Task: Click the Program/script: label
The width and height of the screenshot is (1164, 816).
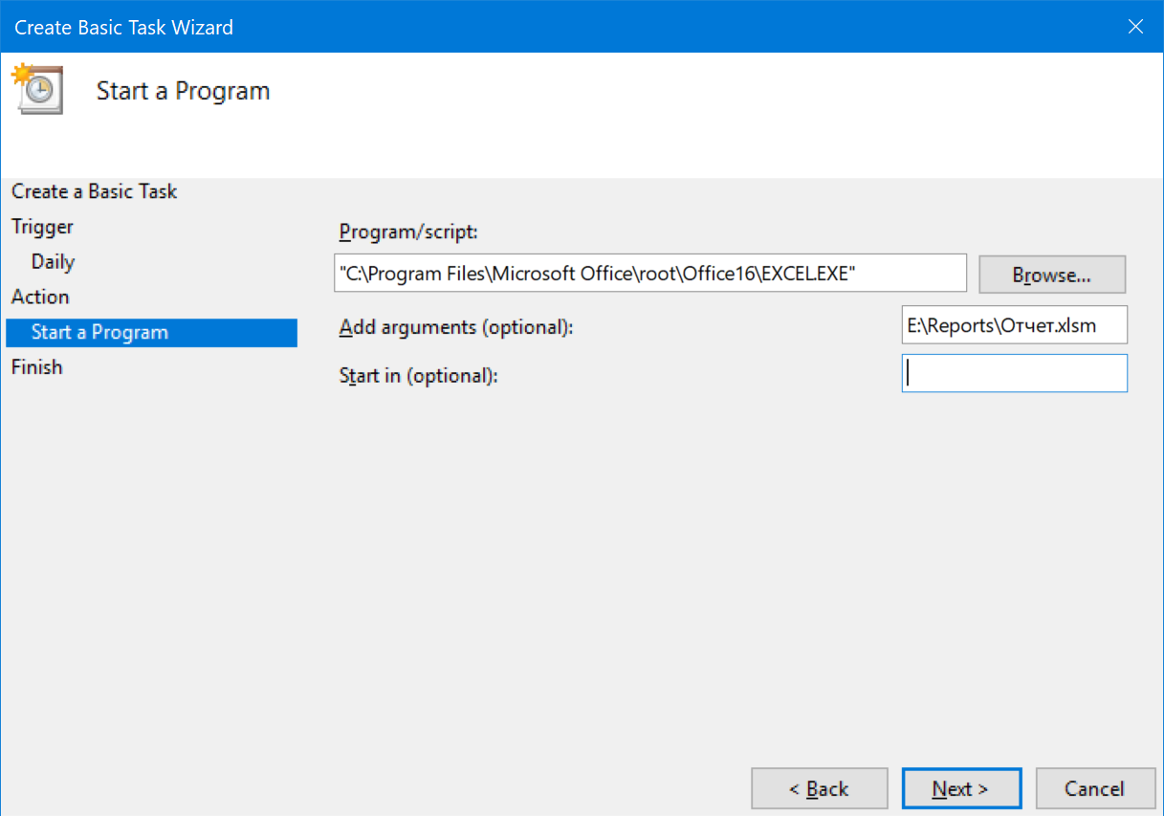Action: tap(407, 232)
